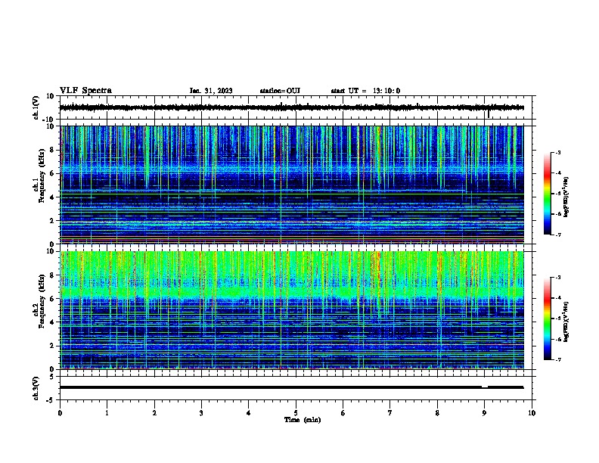Viewport: 599px width, 463px height.
Task: Click the "6" tick on ch.2 frequency axis
Action: pos(53,299)
